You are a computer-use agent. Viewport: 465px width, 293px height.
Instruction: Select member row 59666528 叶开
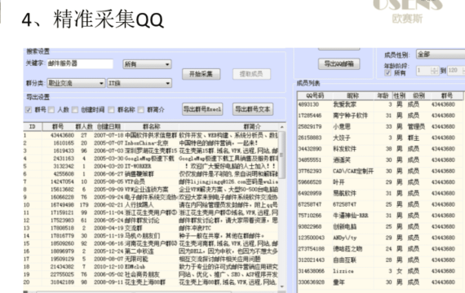[381, 182]
